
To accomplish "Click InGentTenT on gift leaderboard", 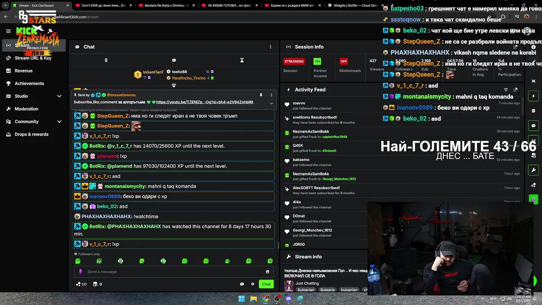I will coord(153,72).
